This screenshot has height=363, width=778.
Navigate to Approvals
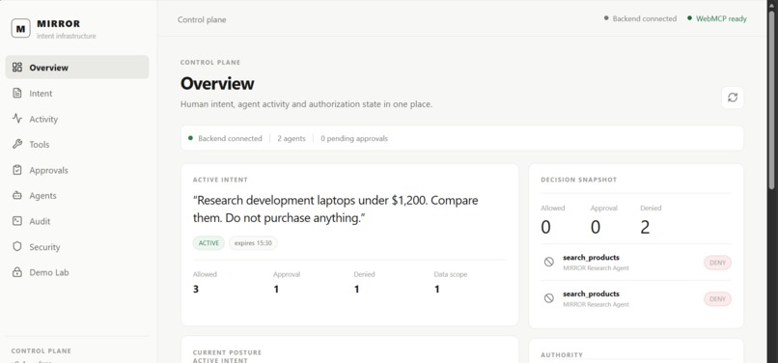point(77,170)
